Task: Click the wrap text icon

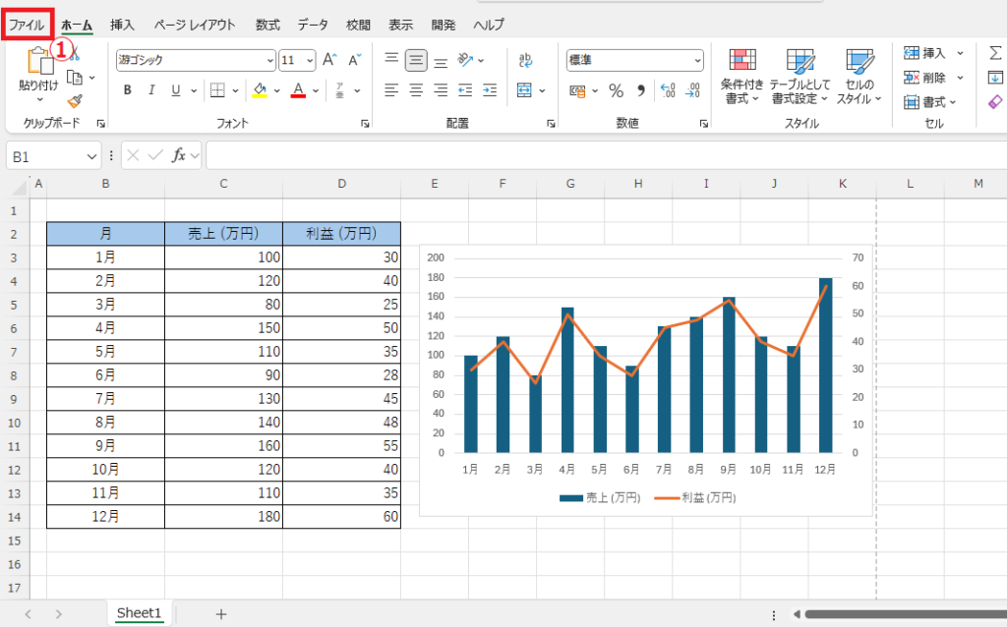Action: tap(525, 60)
